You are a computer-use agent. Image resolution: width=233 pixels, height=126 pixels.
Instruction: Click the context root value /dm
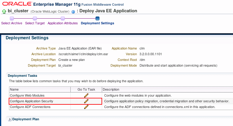pyautogui.click(x=142, y=60)
